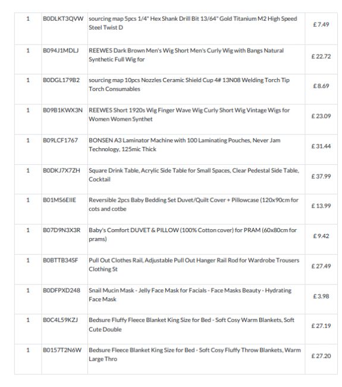Select product code B0BTTB34SF
This screenshot has height=387, width=342.
pos(61,260)
